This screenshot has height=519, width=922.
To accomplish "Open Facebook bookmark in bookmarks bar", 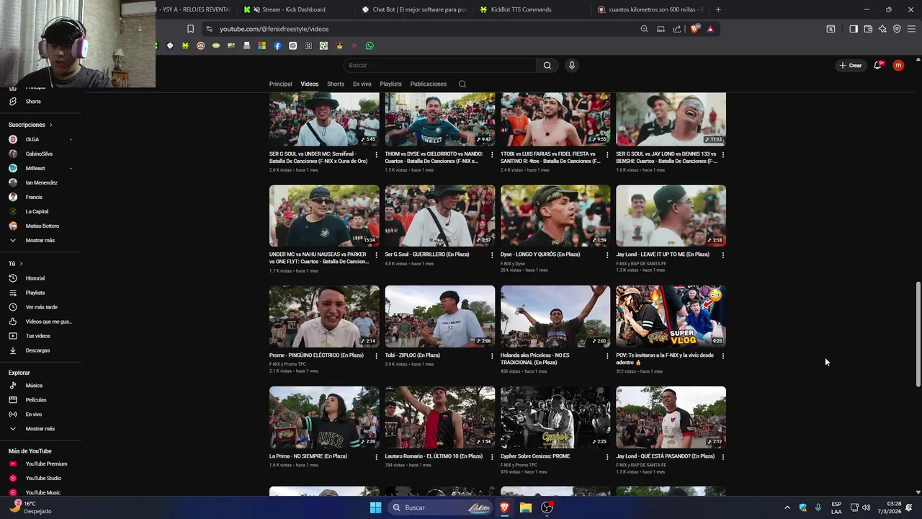I will (277, 45).
